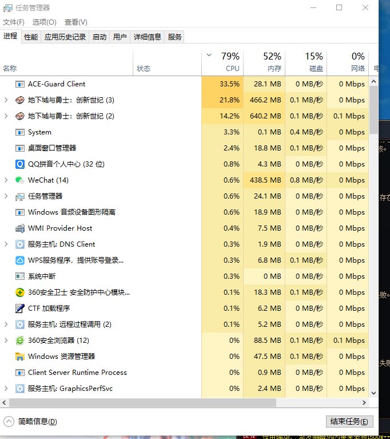Viewport: 390px width, 439px height.
Task: Sort by the 状态 column header
Action: pyautogui.click(x=167, y=64)
